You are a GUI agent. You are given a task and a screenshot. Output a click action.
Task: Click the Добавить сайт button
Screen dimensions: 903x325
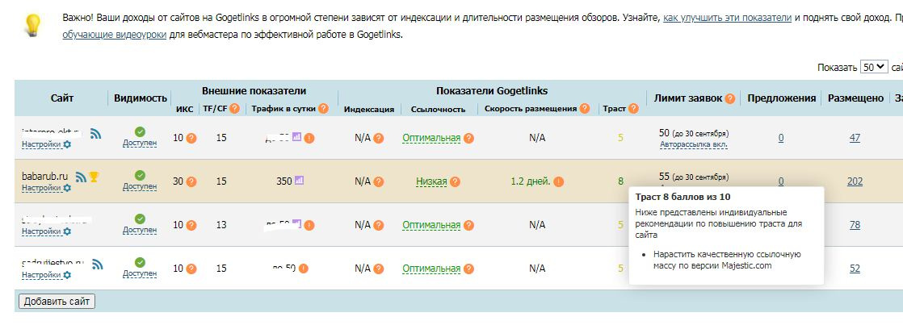[57, 302]
